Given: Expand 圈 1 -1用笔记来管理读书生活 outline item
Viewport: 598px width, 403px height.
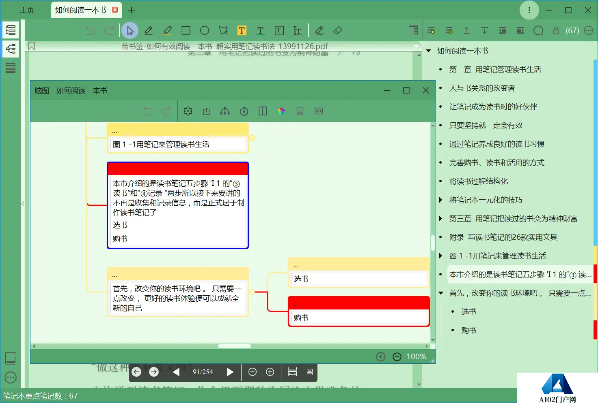Looking at the screenshot, I should coord(441,256).
